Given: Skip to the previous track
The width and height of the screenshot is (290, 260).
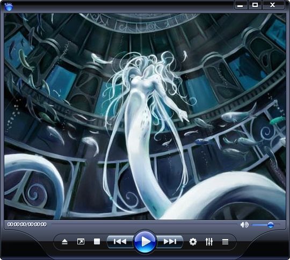Looking at the screenshot, I should (x=120, y=242).
